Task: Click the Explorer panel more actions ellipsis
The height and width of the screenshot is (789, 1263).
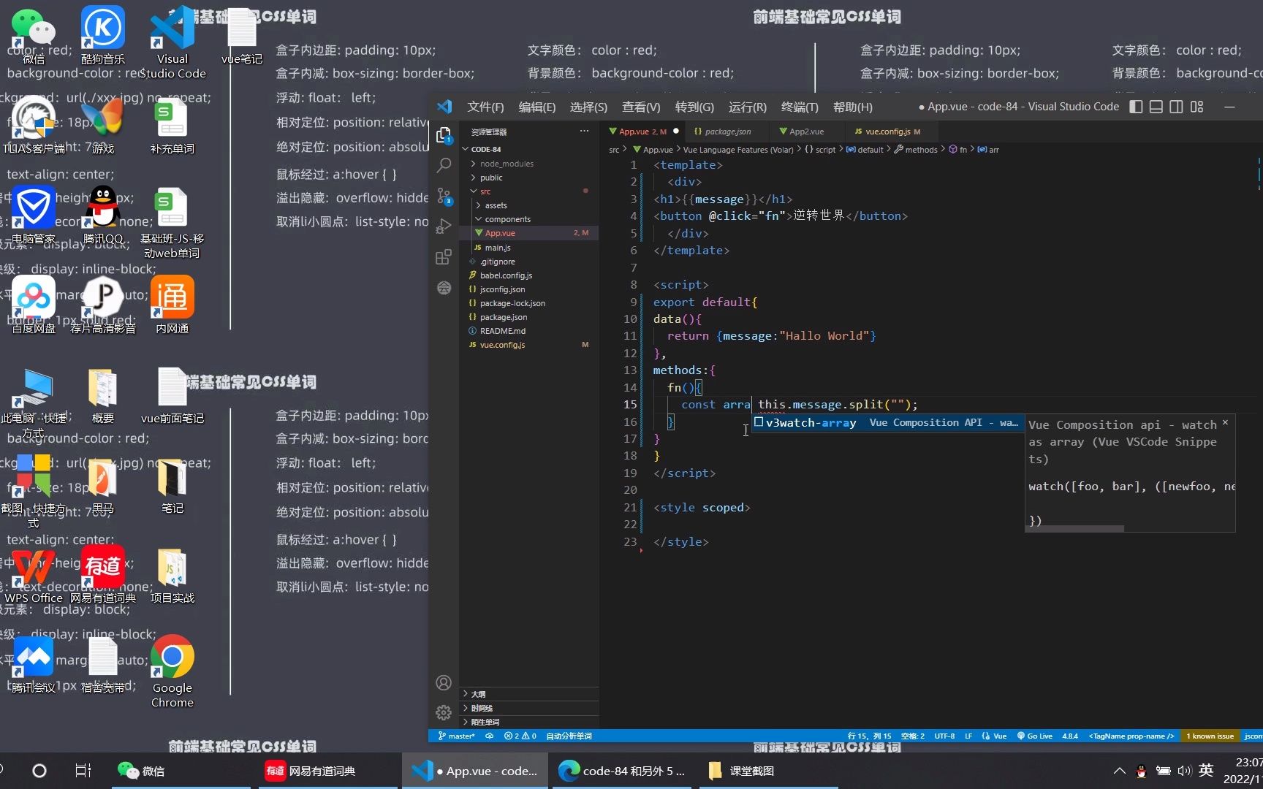Action: [x=584, y=131]
